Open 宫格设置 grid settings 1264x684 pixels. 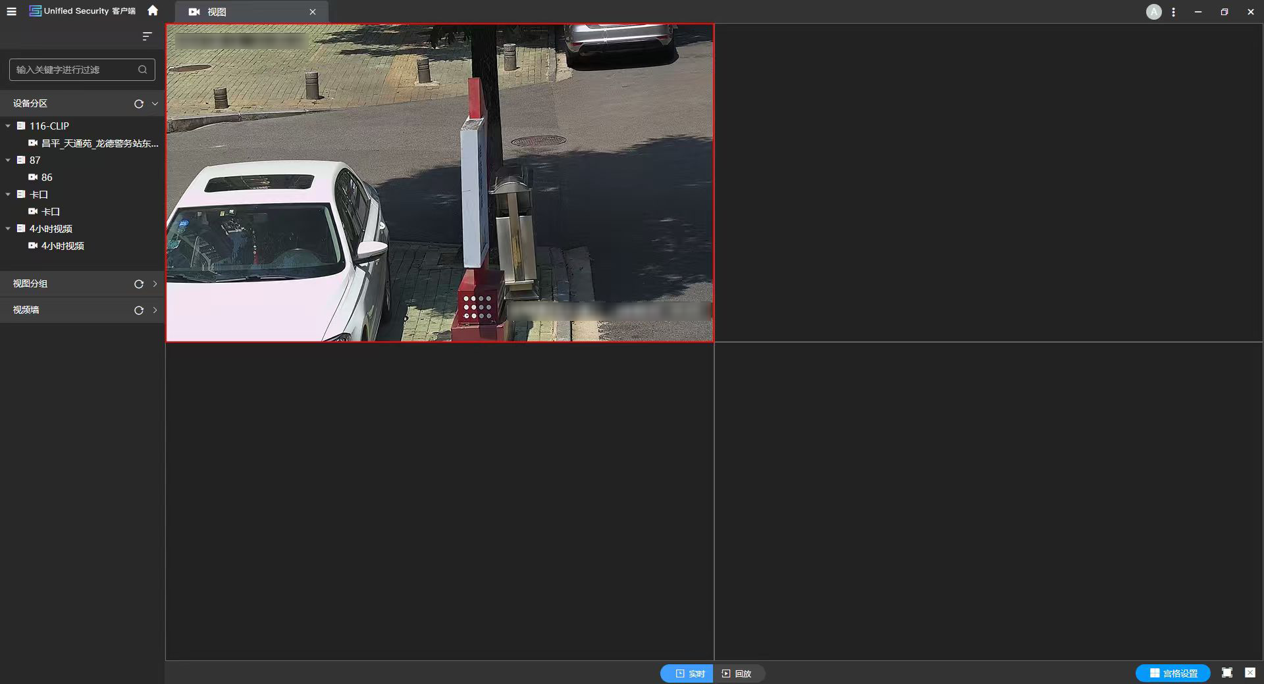[1173, 673]
